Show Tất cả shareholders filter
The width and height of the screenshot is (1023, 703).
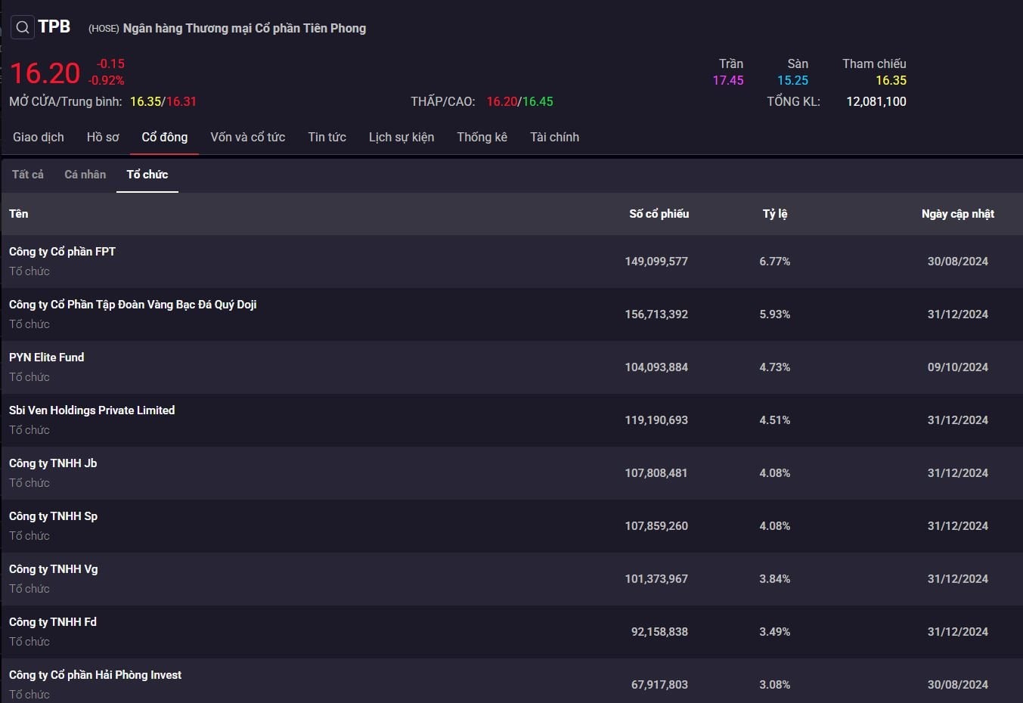tap(28, 175)
